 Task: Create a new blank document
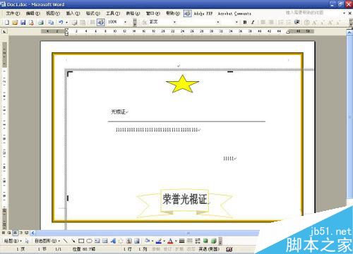(7, 23)
